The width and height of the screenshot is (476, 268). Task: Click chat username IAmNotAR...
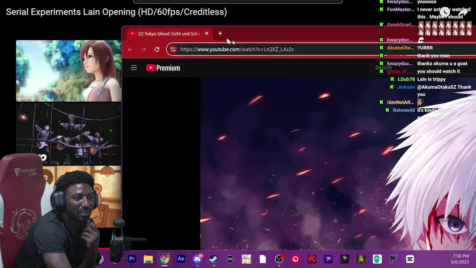click(401, 102)
